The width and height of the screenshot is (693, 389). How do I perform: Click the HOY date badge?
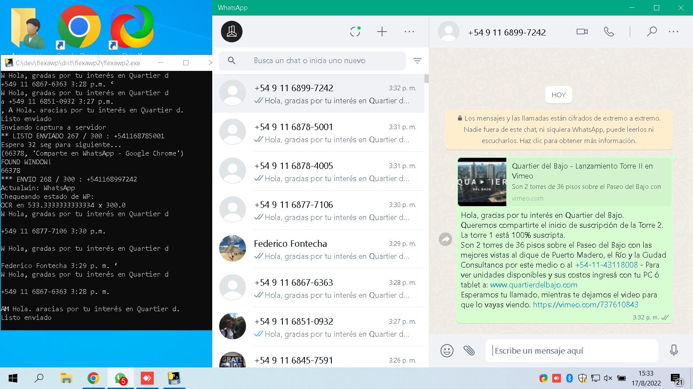point(559,95)
